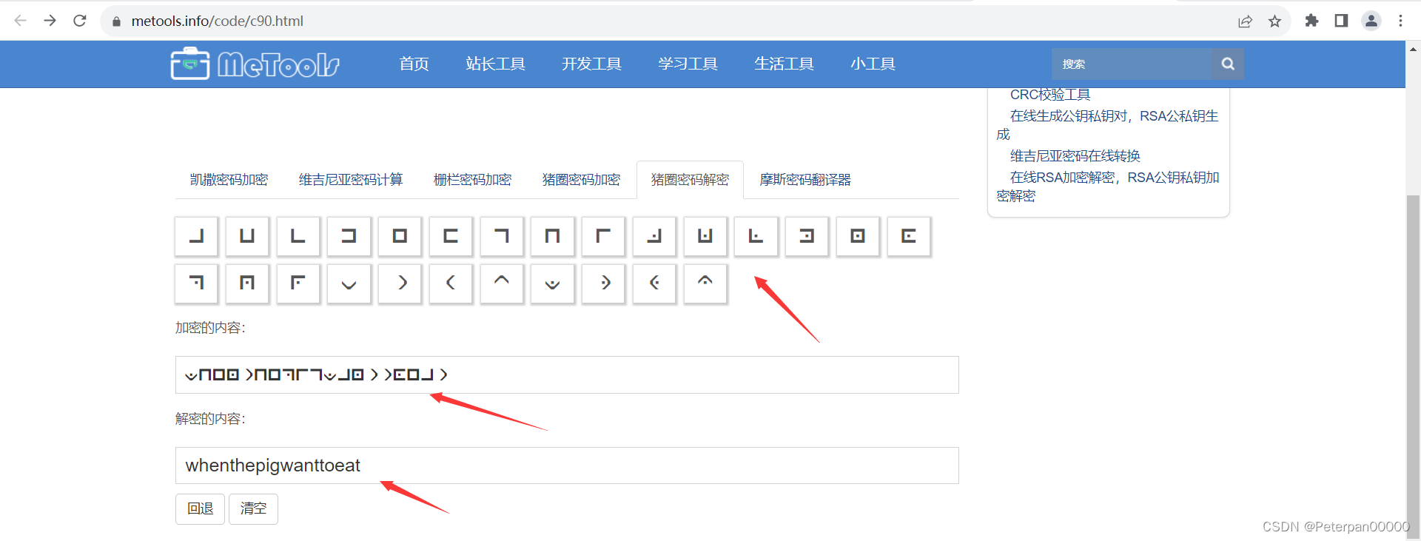Select the plain right-open C-shaped pigpen symbol

tap(451, 236)
